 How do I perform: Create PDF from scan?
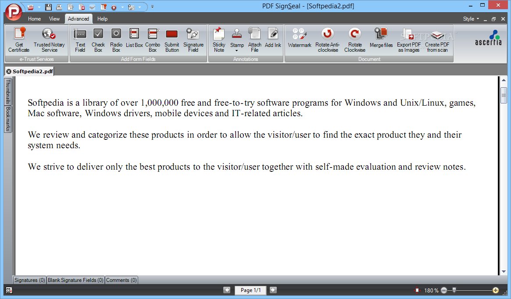(x=437, y=40)
